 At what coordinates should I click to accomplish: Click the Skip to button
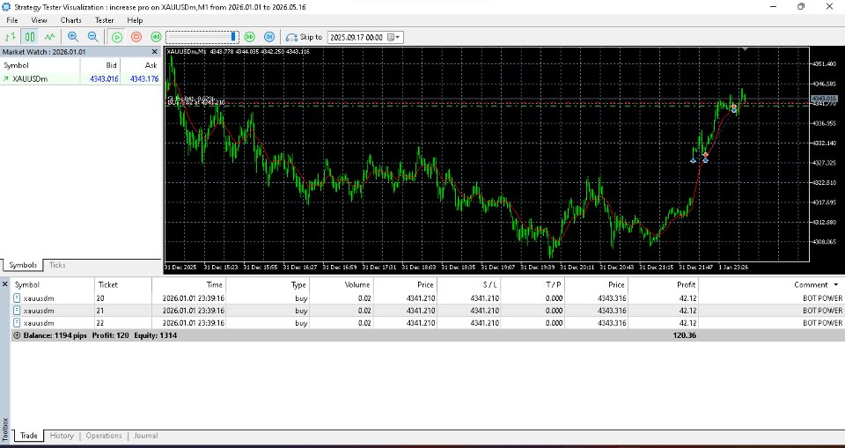click(304, 37)
